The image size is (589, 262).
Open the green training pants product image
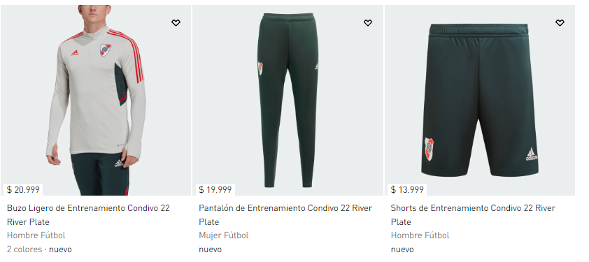coord(288,100)
